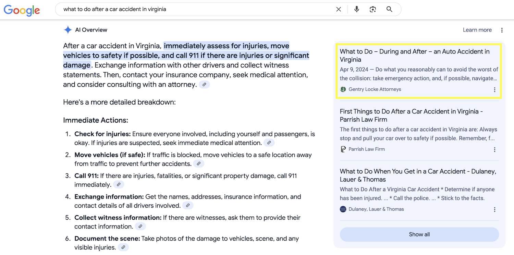Image resolution: width=514 pixels, height=255 pixels.
Task: Click the Parrish Law Firm source name
Action: (x=367, y=149)
